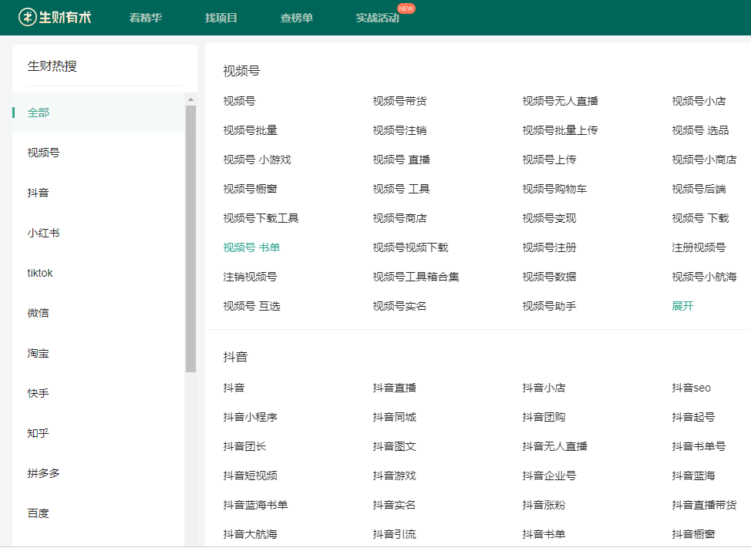
Task: Open the 看精华 menu item
Action: [146, 18]
